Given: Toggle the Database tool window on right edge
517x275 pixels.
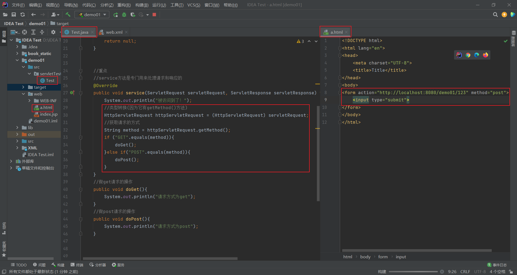Looking at the screenshot, I should (x=513, y=38).
